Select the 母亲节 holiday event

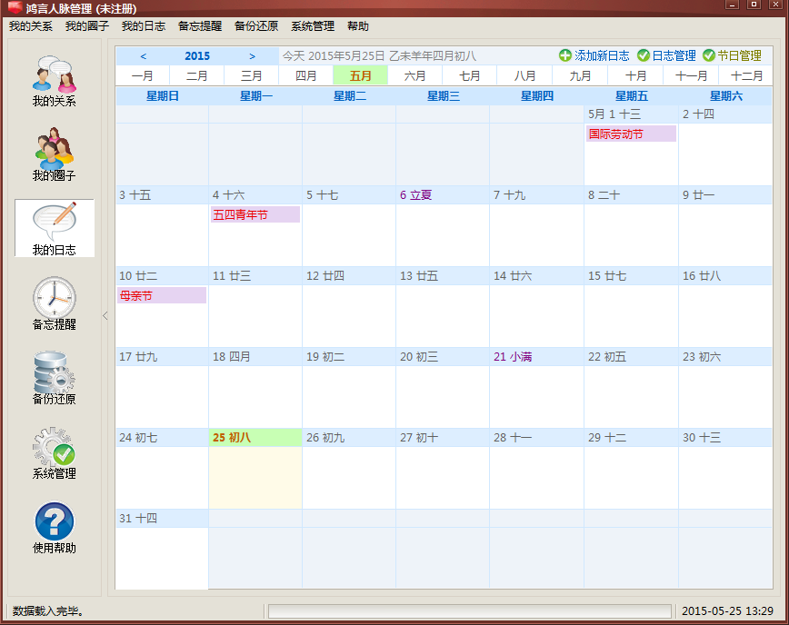[162, 295]
